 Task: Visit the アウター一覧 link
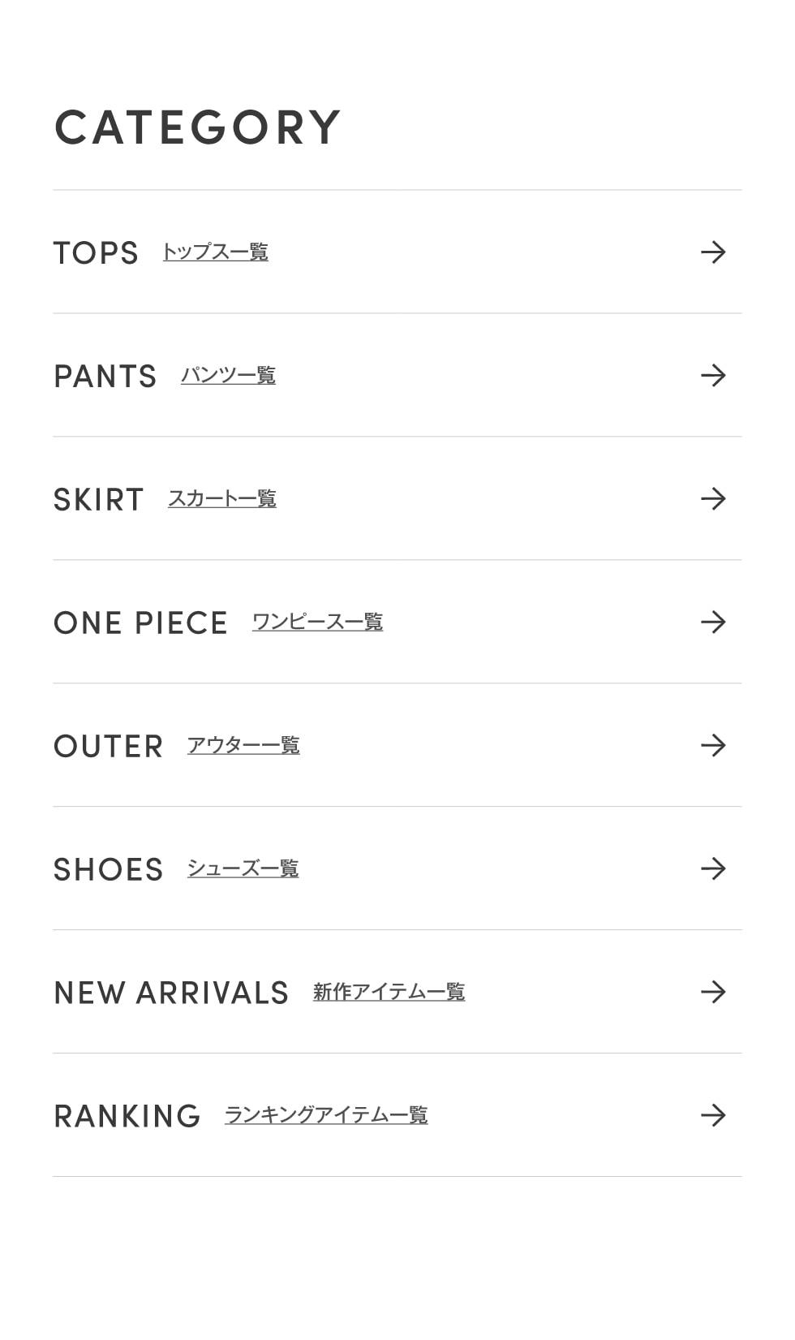point(243,746)
